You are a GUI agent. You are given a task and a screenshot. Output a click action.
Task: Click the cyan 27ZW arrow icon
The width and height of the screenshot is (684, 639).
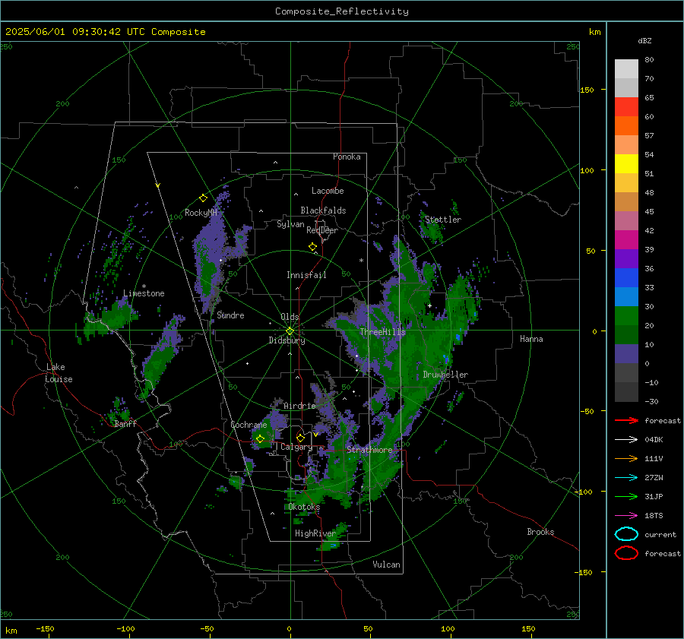[626, 478]
